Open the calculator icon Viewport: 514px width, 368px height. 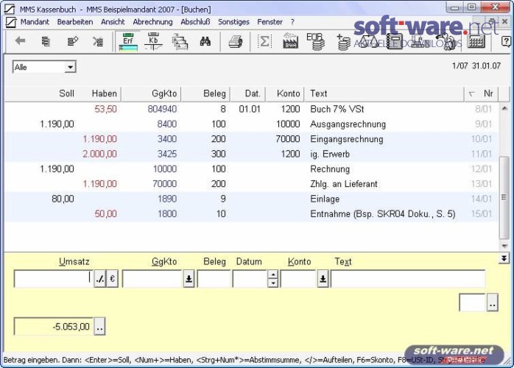pos(476,42)
